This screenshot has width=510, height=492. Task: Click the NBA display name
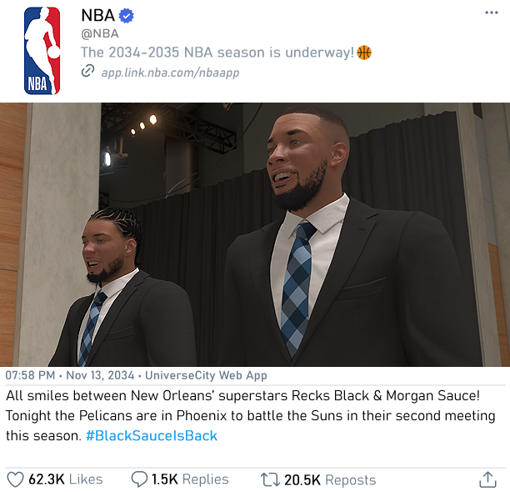[97, 15]
